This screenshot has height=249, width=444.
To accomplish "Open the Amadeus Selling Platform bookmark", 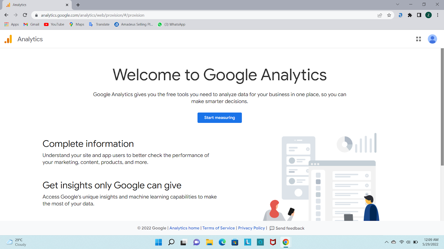I will (x=133, y=24).
